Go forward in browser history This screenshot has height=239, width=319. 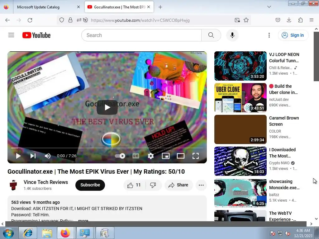click(x=19, y=20)
